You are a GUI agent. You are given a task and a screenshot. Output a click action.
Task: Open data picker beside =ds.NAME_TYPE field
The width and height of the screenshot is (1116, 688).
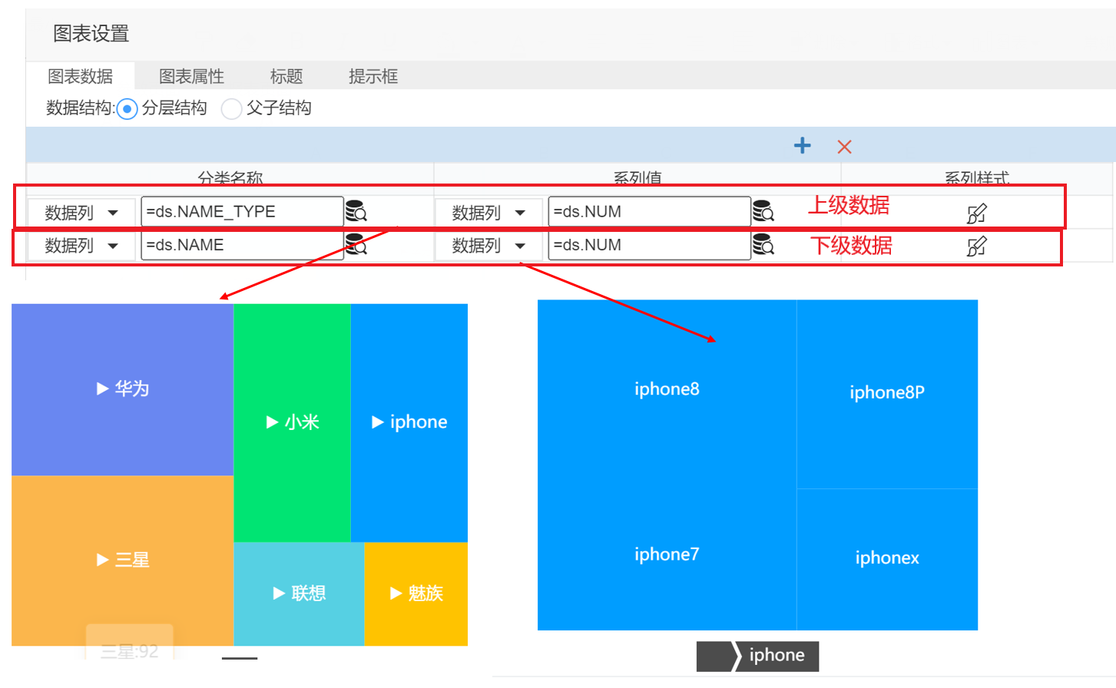click(x=356, y=211)
